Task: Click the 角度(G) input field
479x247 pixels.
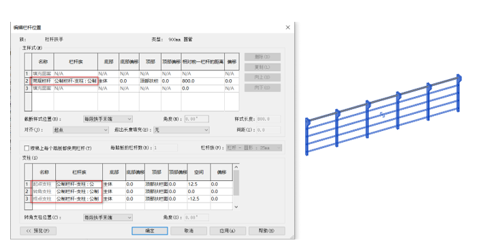Action: [197, 217]
